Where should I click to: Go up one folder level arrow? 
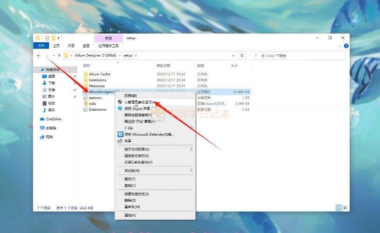59,56
